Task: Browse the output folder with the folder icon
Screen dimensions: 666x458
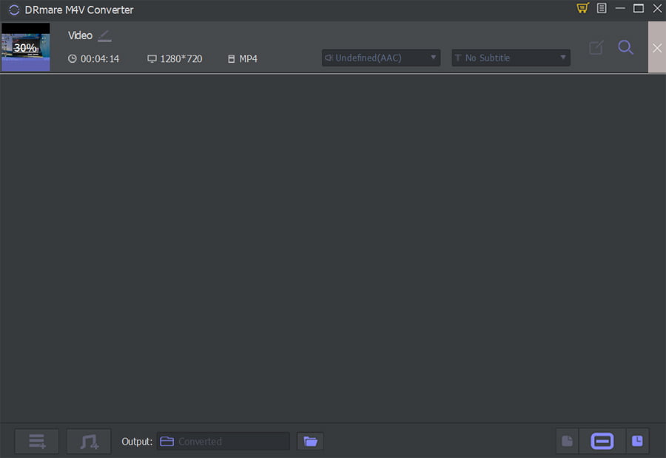Action: [x=311, y=442]
